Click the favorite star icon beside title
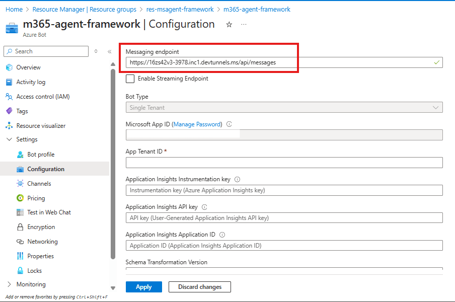The height and width of the screenshot is (302, 455). 229,24
